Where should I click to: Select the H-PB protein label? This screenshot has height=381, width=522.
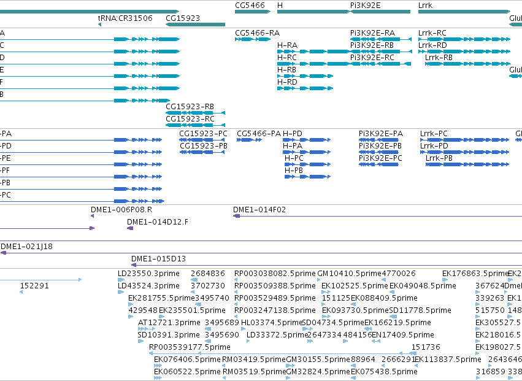pyautogui.click(x=294, y=171)
